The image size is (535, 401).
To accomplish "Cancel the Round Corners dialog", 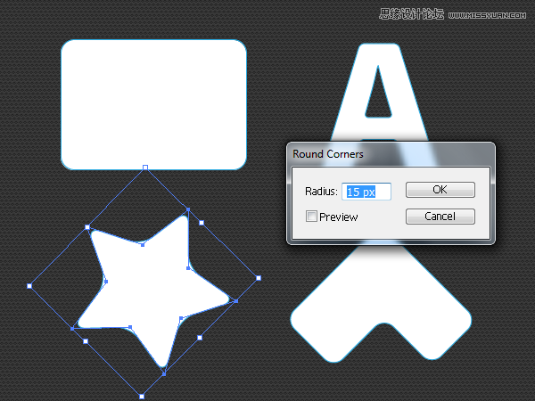I will tap(440, 217).
